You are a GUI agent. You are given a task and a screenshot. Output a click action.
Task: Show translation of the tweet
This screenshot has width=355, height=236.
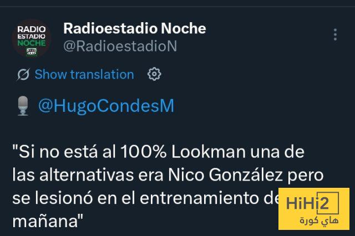84,74
